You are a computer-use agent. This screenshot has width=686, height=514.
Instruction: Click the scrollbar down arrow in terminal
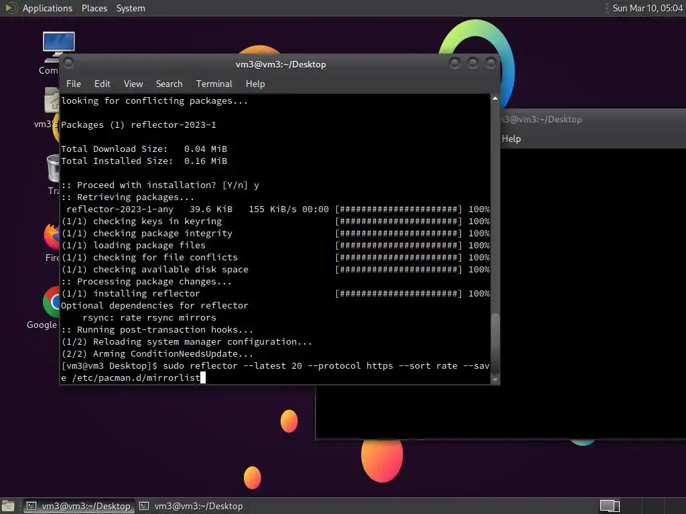coord(495,380)
